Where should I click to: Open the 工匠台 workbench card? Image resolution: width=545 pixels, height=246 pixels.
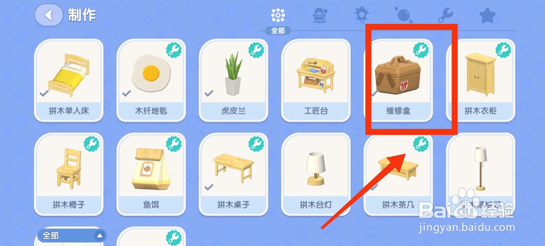pyautogui.click(x=316, y=80)
